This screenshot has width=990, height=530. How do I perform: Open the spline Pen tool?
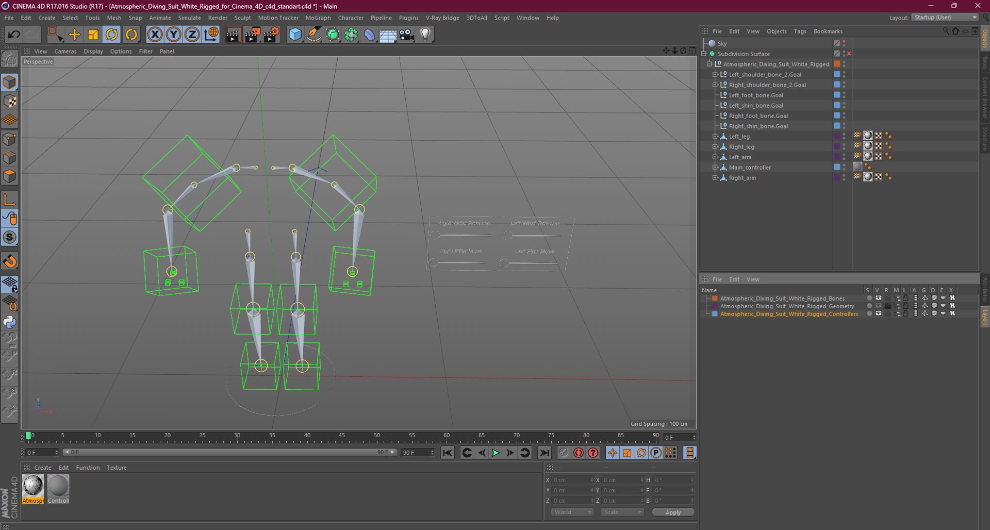[313, 35]
